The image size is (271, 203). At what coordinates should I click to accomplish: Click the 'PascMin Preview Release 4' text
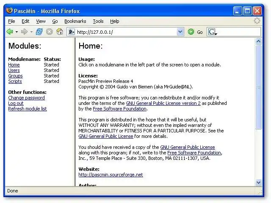106,81
